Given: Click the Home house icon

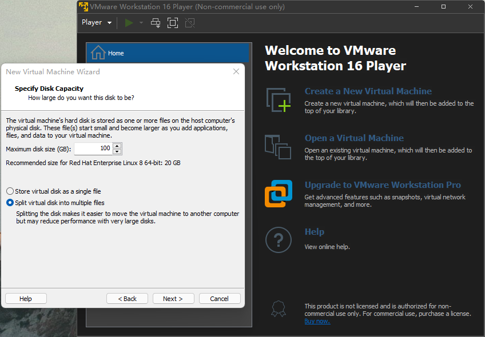Looking at the screenshot, I should 98,53.
